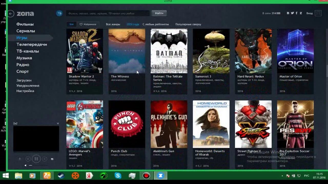The height and width of the screenshot is (184, 328).
Task: Open Уведомления notifications in the sidebar
Action: pos(28,86)
